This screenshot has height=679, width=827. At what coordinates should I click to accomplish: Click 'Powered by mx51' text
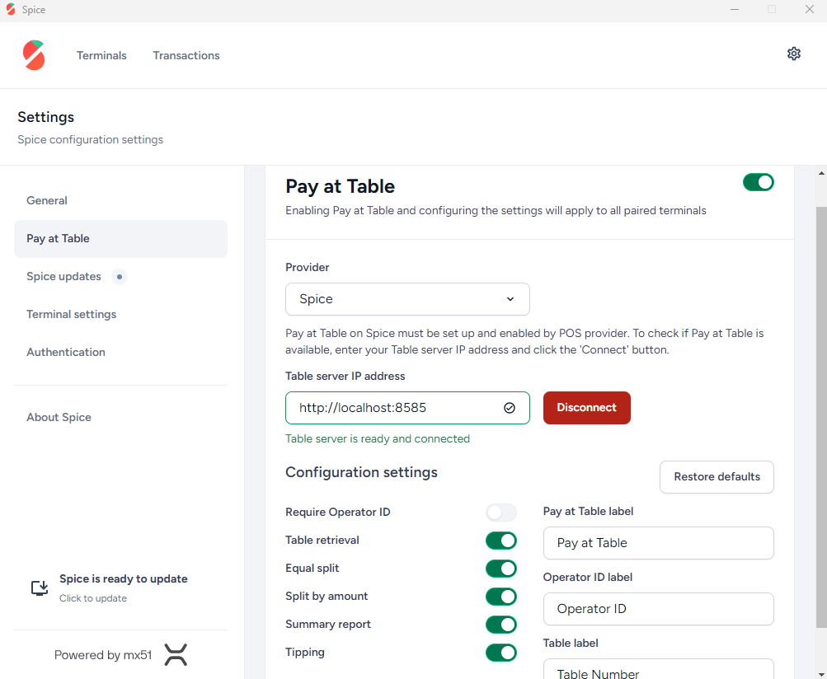(103, 655)
